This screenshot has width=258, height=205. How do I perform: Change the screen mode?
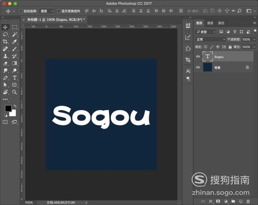pyautogui.click(x=14, y=122)
